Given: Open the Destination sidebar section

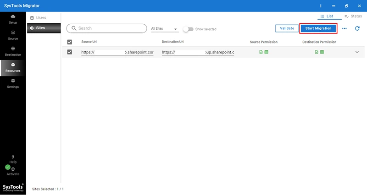Looking at the screenshot, I should pos(13,51).
